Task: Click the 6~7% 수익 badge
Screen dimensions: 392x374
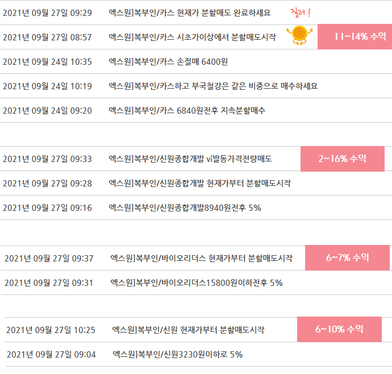Action: click(347, 257)
